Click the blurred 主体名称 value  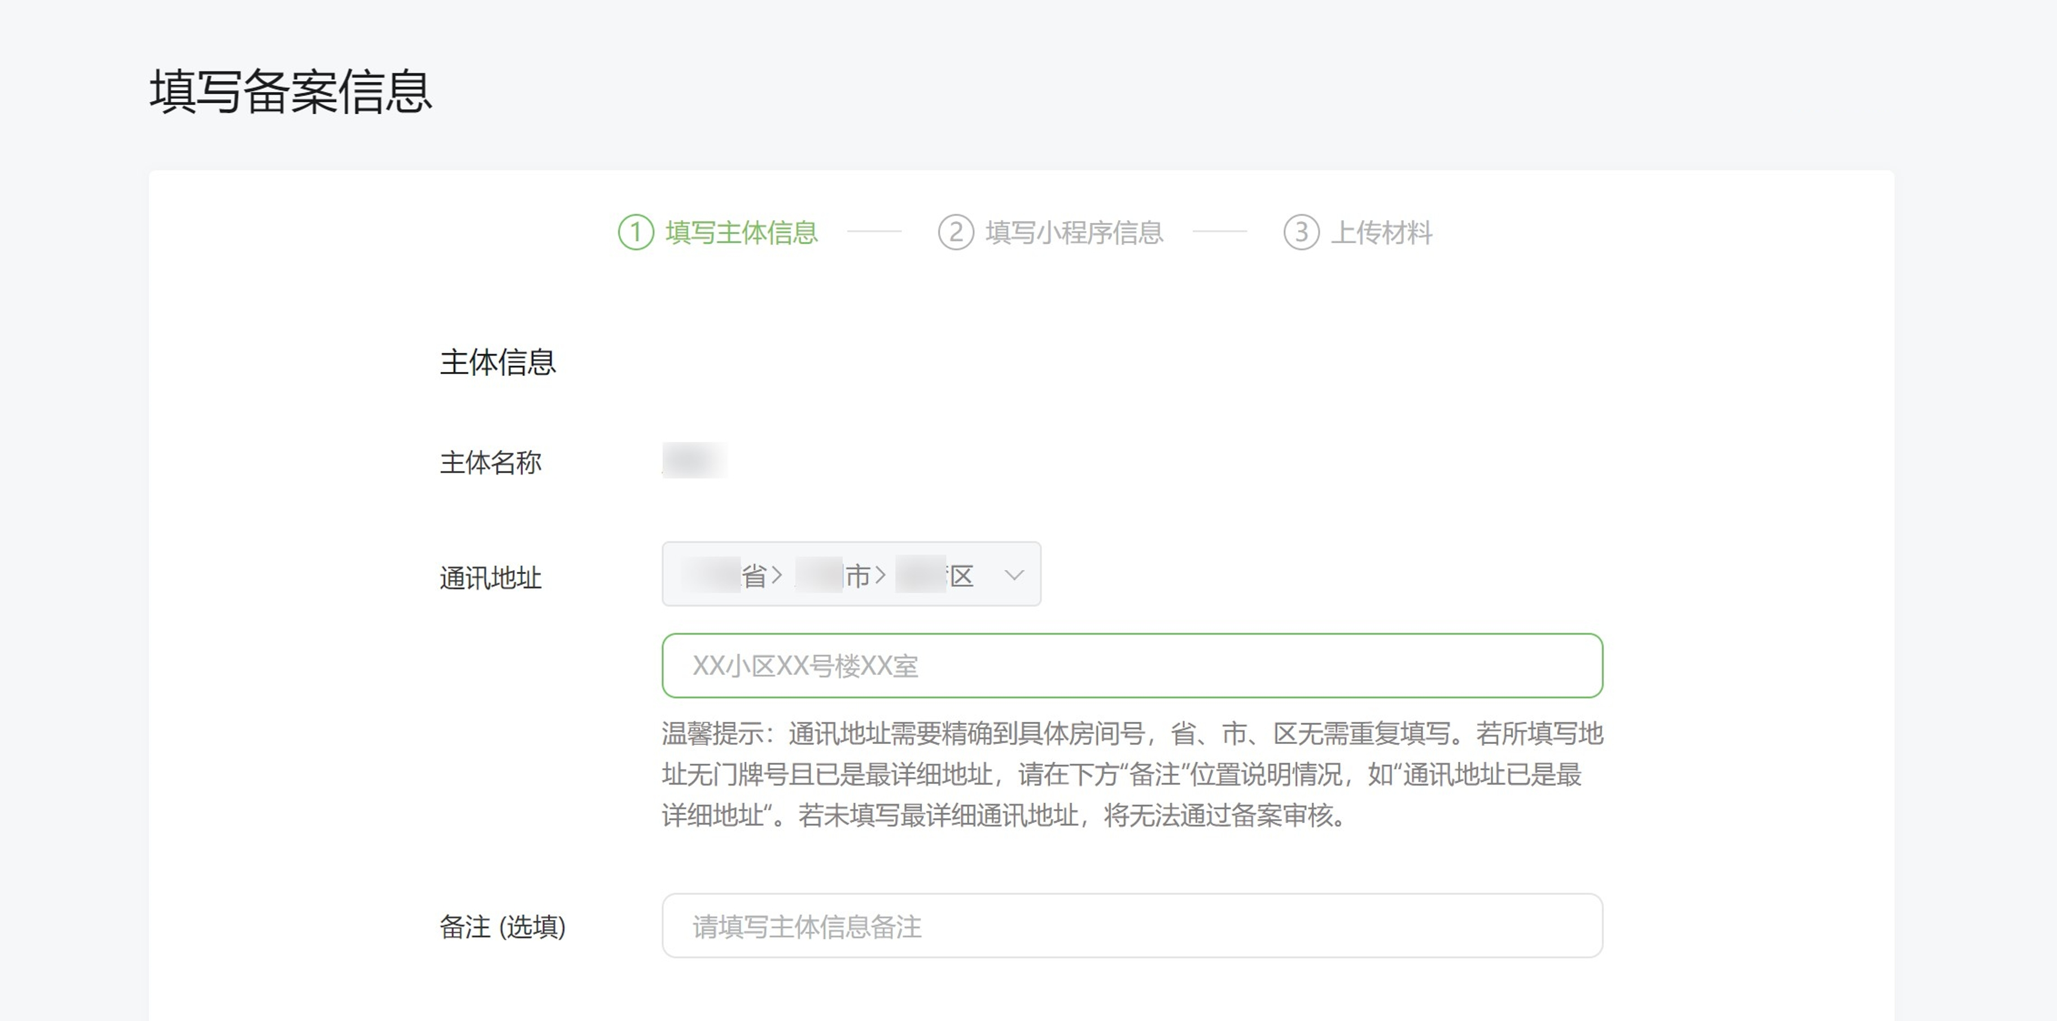pos(694,461)
